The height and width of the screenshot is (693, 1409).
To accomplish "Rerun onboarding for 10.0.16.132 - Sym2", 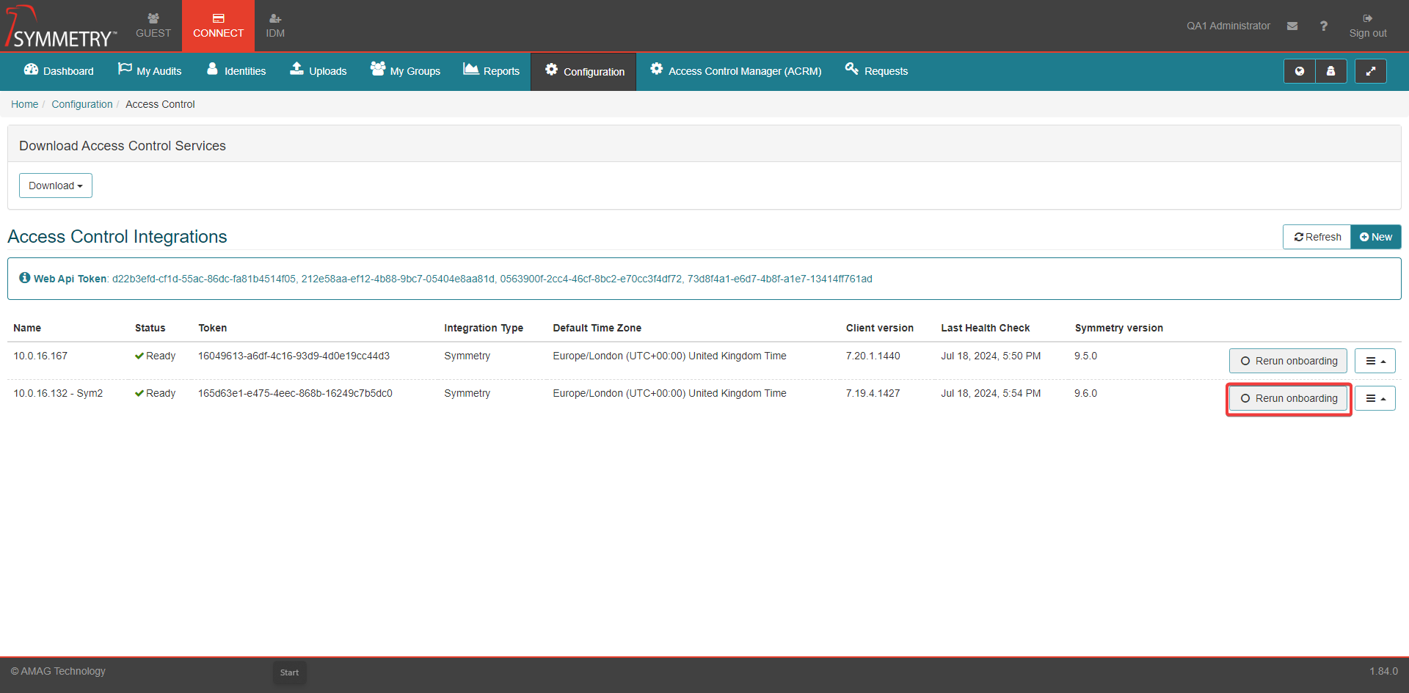I will coord(1288,398).
